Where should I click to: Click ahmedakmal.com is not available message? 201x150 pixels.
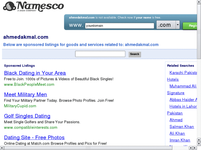[x=115, y=18]
